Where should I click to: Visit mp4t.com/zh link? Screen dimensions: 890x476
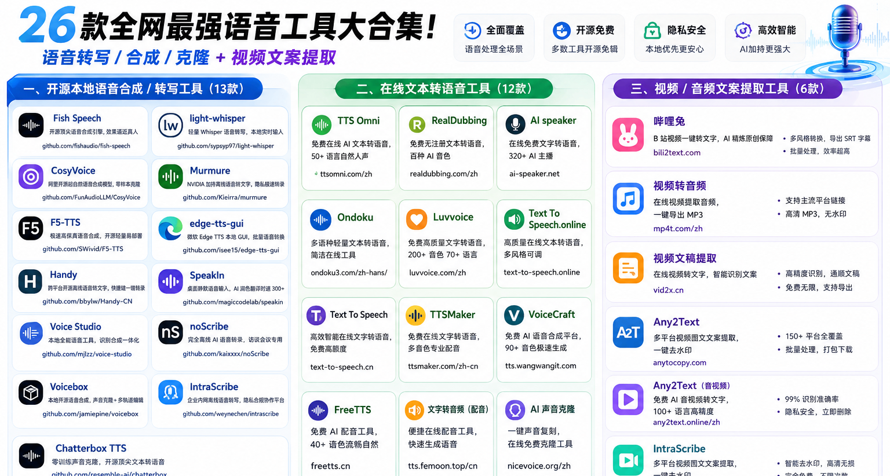click(678, 229)
